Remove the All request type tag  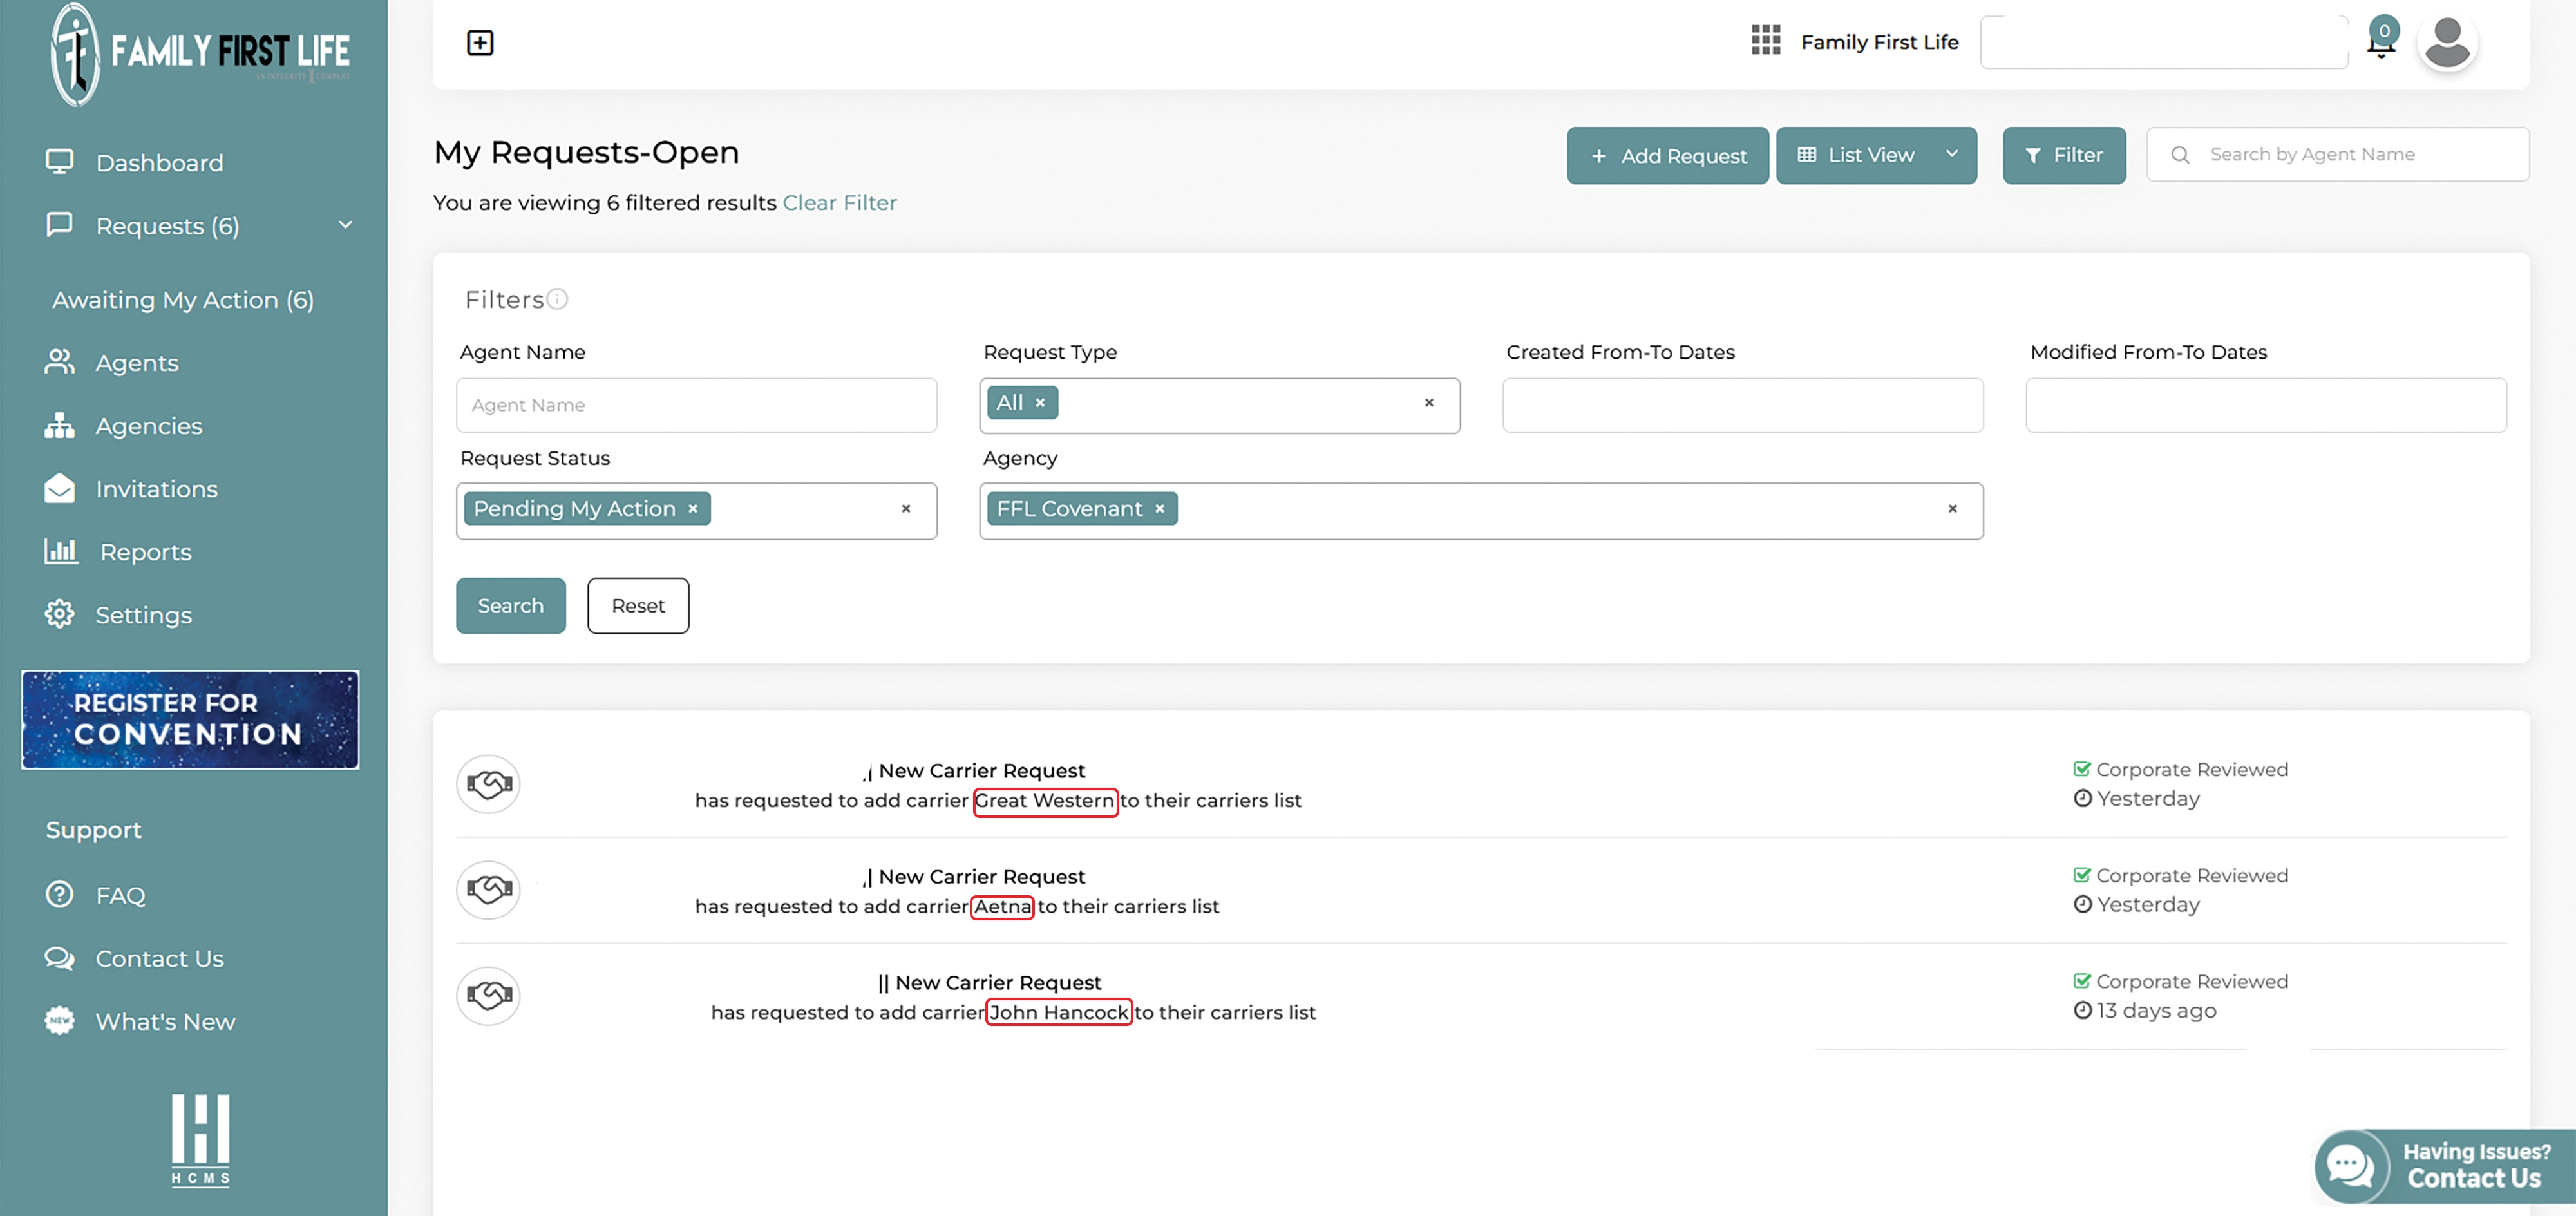click(x=1040, y=403)
